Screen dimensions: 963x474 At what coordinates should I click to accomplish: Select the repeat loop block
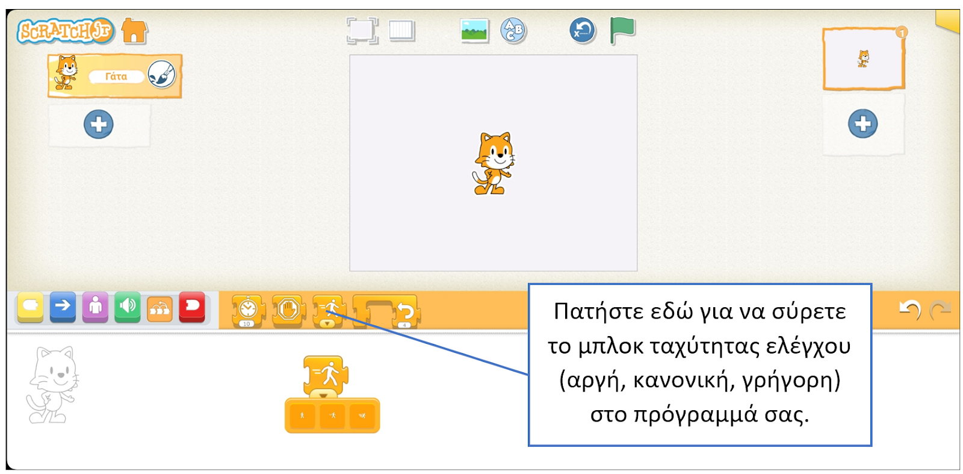(x=386, y=311)
